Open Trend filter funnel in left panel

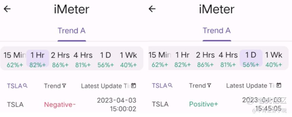[64, 86]
